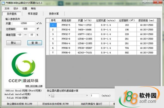Click the 查询 button
The height and width of the screenshot is (108, 164).
(34, 43)
